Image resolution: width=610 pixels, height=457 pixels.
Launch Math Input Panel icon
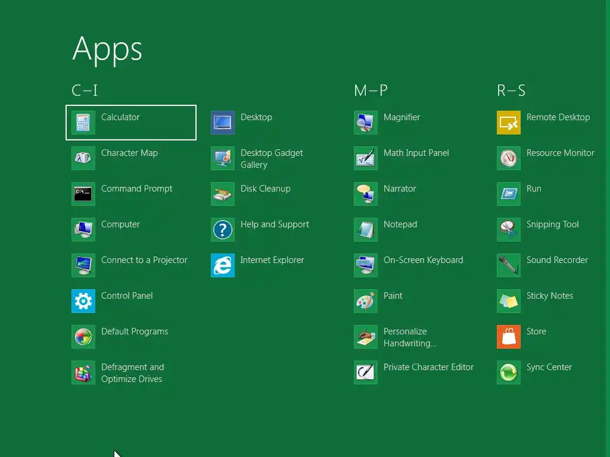tap(366, 158)
